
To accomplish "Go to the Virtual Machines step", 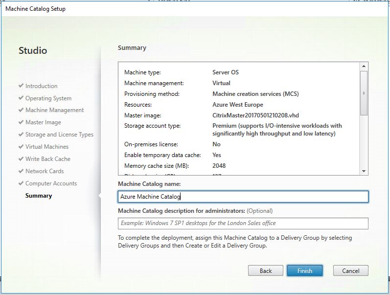I will [x=46, y=147].
